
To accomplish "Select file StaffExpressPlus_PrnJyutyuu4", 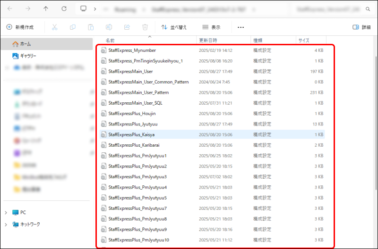I will [x=137, y=187].
